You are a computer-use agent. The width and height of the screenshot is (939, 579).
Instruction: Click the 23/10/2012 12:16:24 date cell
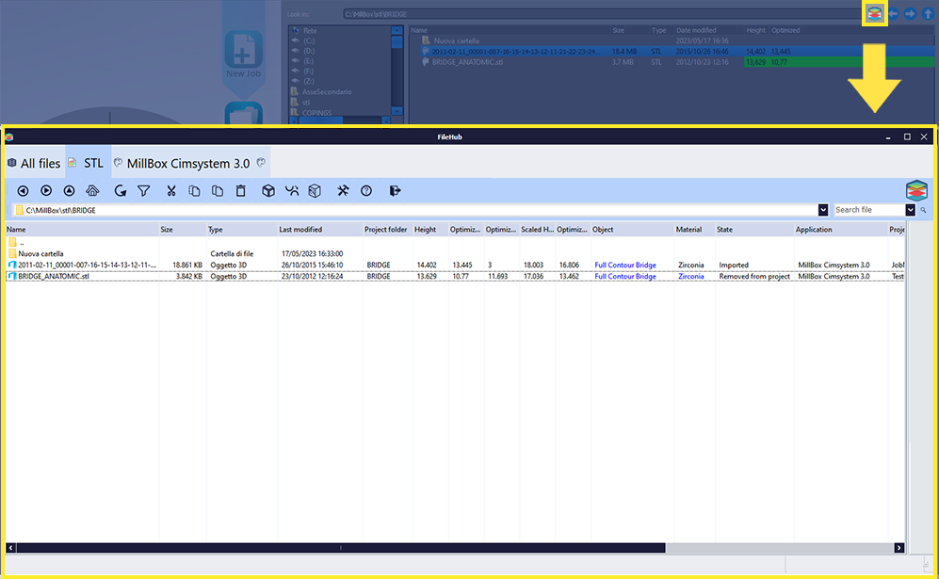click(x=312, y=277)
